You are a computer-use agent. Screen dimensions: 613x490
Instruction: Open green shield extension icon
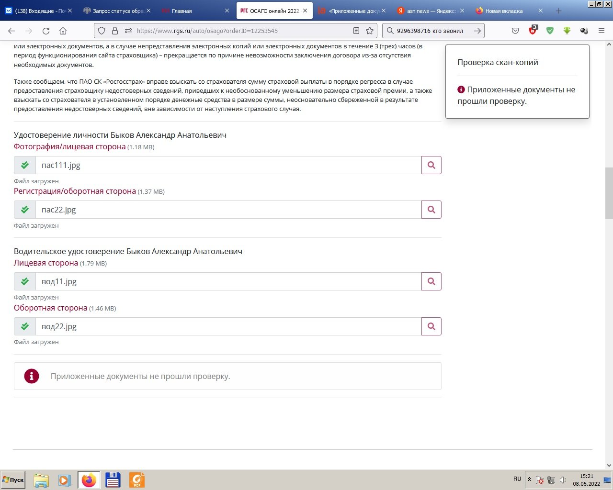click(x=550, y=31)
